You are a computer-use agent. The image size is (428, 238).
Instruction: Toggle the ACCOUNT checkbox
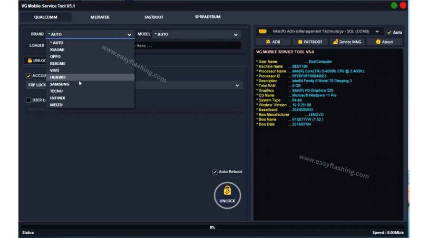coord(29,76)
